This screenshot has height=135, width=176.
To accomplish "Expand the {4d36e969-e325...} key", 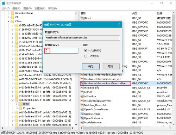I will [12, 112].
